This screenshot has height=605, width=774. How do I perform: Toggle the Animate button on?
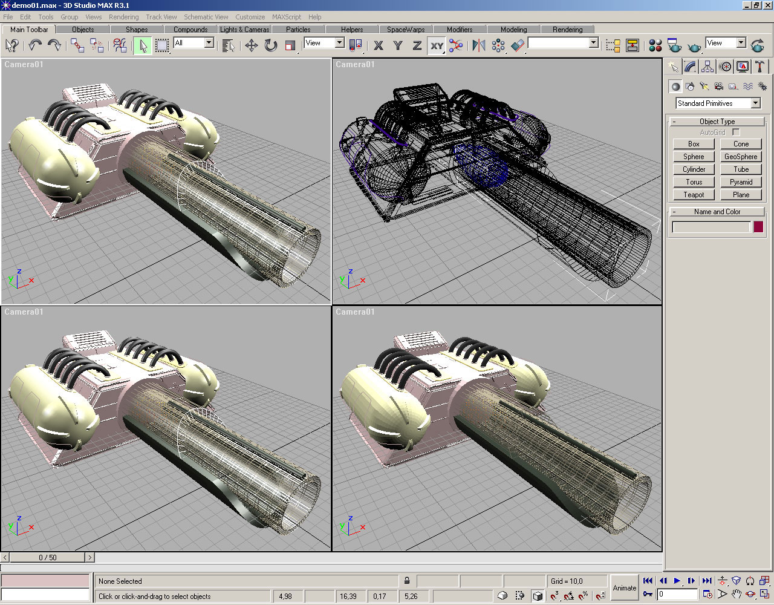coord(624,587)
